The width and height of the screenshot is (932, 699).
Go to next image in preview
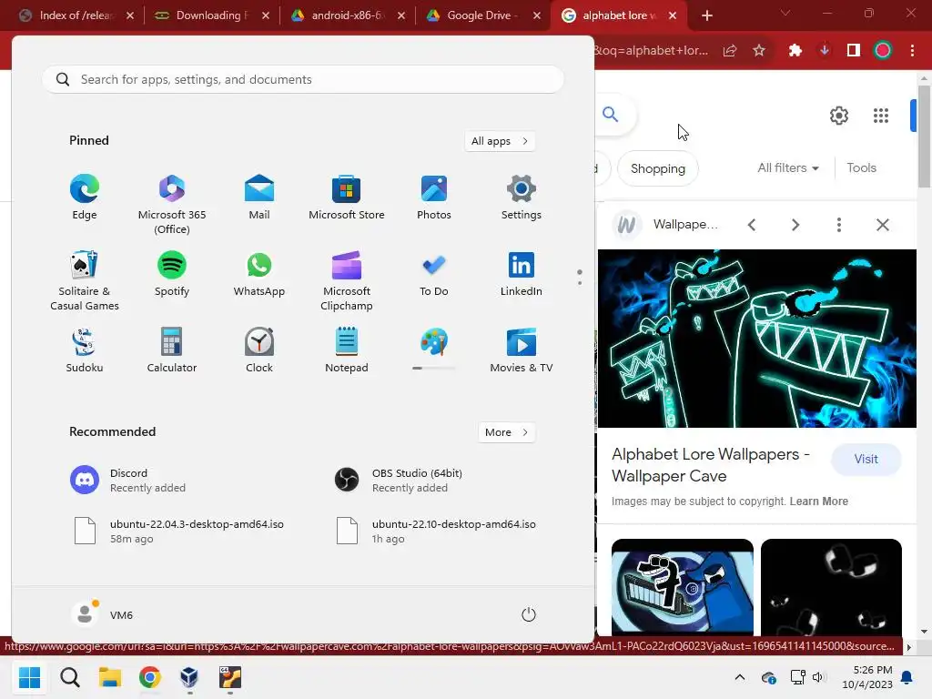tap(795, 225)
